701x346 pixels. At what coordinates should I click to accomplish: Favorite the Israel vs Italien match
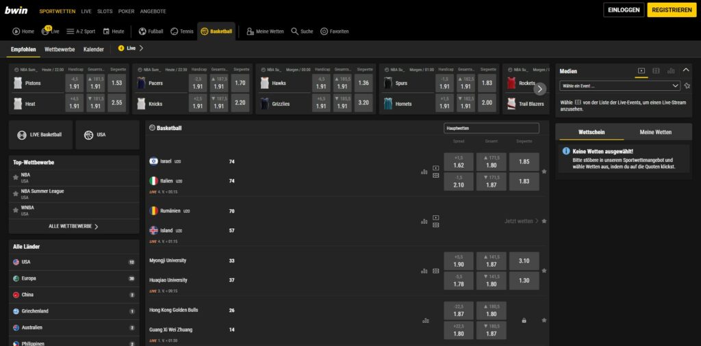544,172
